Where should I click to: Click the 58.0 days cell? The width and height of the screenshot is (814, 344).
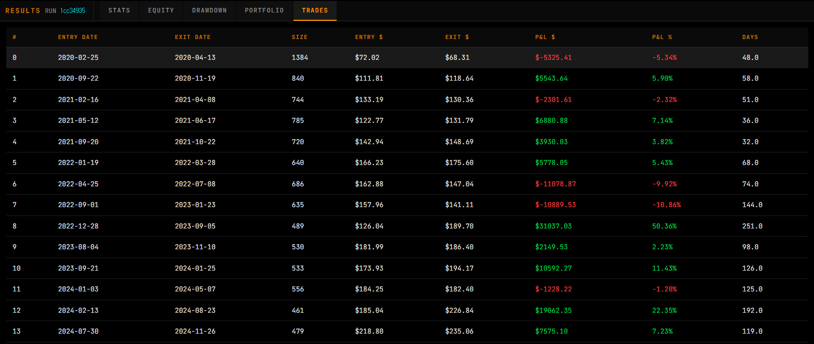(x=750, y=79)
